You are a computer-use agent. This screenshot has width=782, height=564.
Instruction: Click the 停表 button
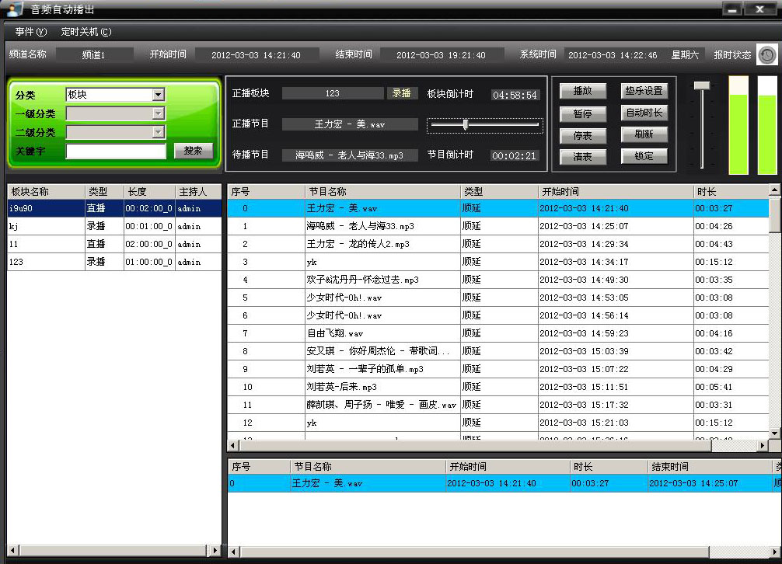coord(582,135)
